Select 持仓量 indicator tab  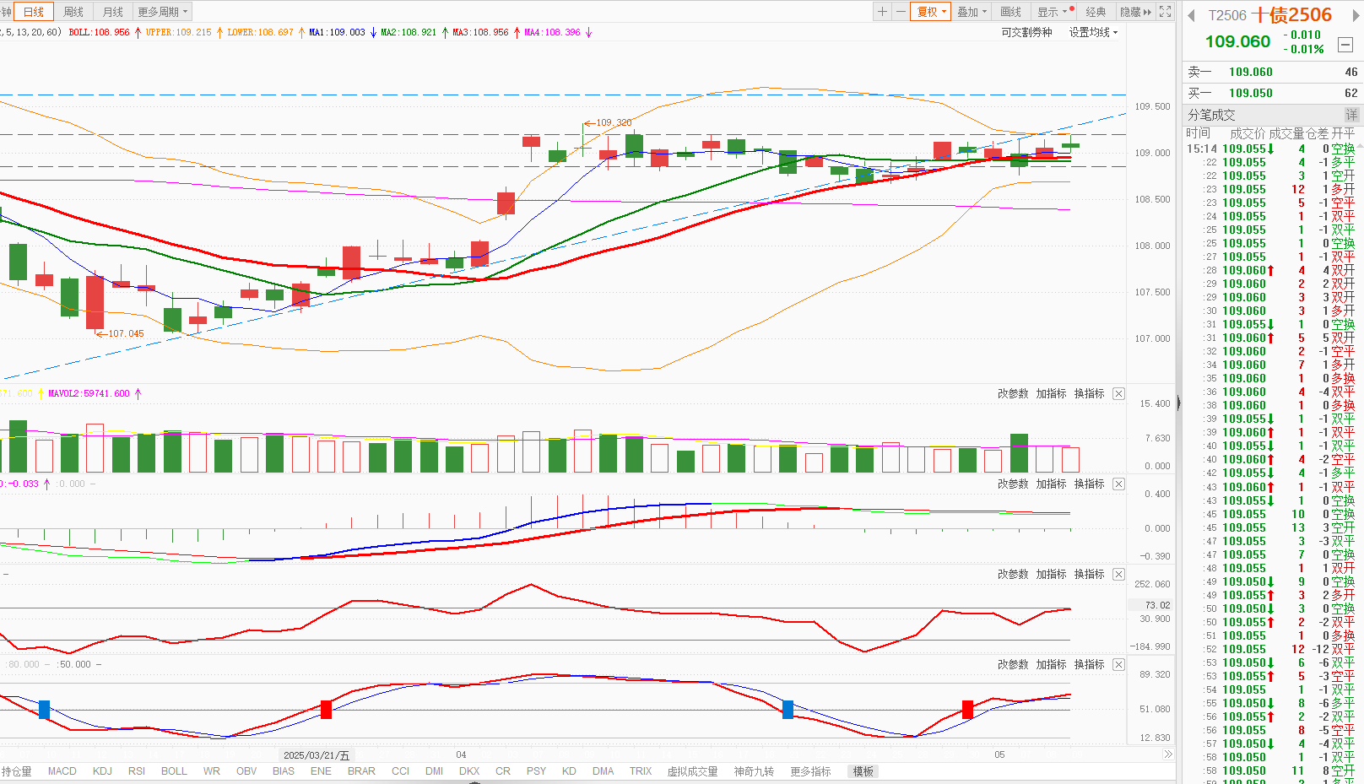pyautogui.click(x=16, y=771)
